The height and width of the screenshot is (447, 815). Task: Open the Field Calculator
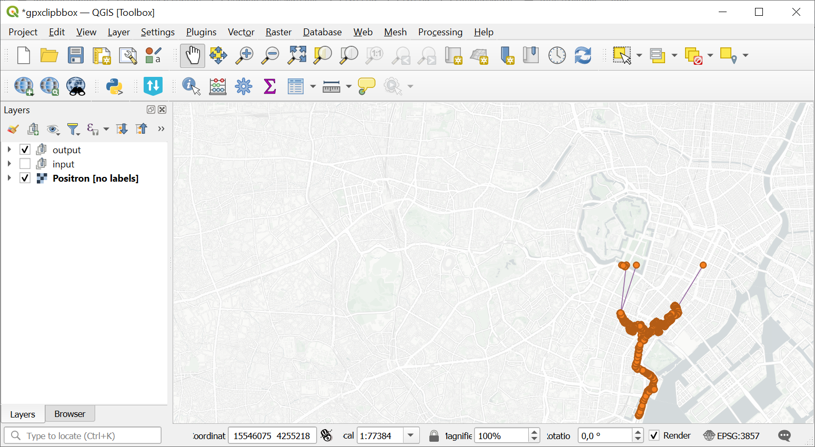(x=218, y=86)
